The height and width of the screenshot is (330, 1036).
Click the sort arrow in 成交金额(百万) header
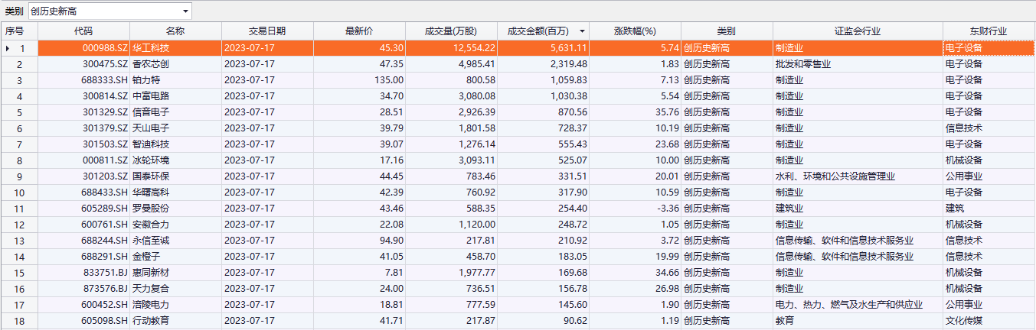(583, 31)
